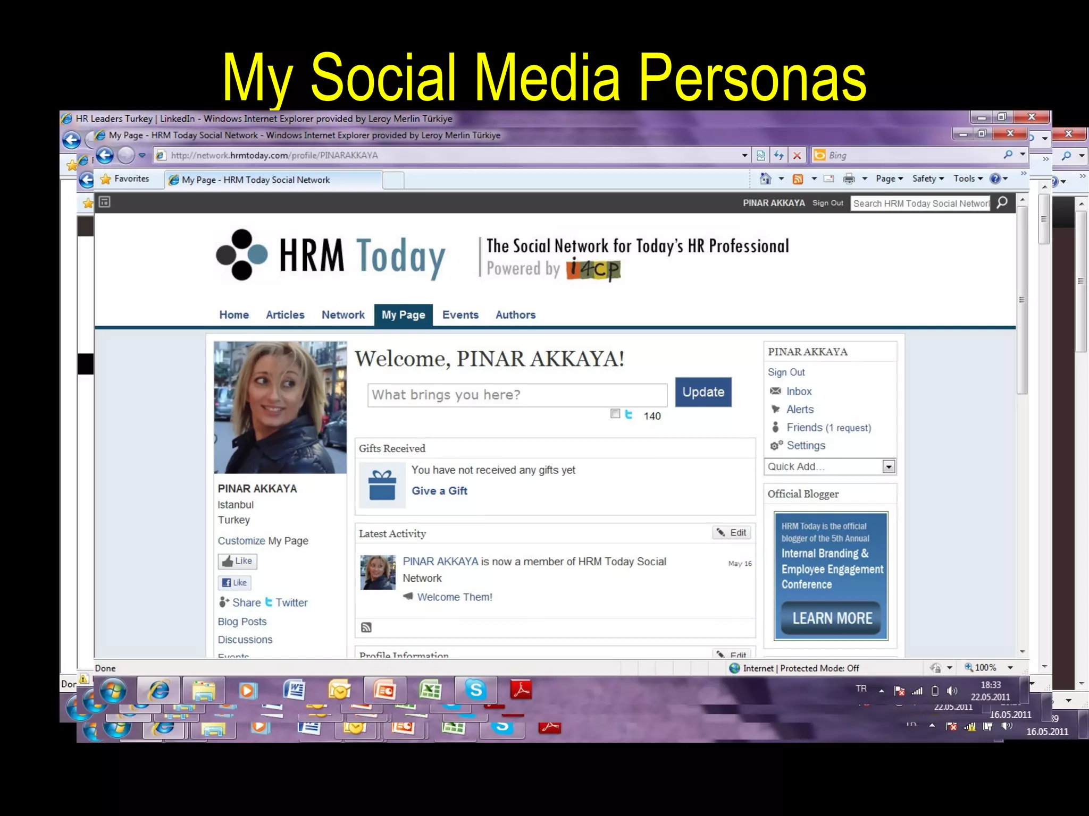This screenshot has height=816, width=1089.
Task: Click the Home icon in command bar
Action: pos(765,178)
